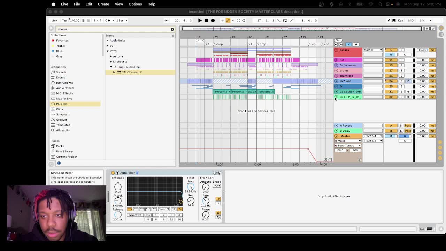Select the 12 dB filter slope
Screen dimensions: 446x251
tap(174, 209)
